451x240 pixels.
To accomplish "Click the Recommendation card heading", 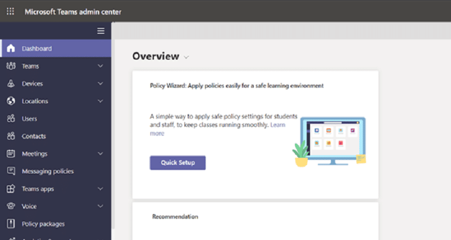I will (175, 216).
